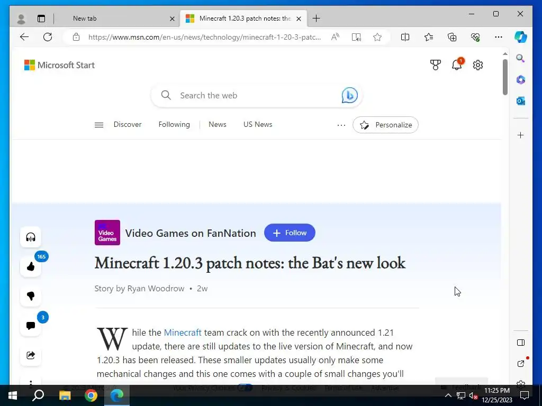Show more navigation categories ellipsis
542x406 pixels.
tap(341, 125)
